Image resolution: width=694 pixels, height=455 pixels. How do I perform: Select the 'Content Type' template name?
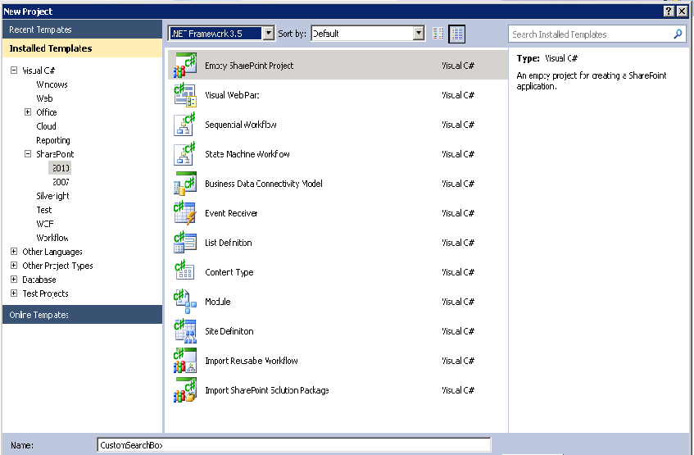click(229, 272)
